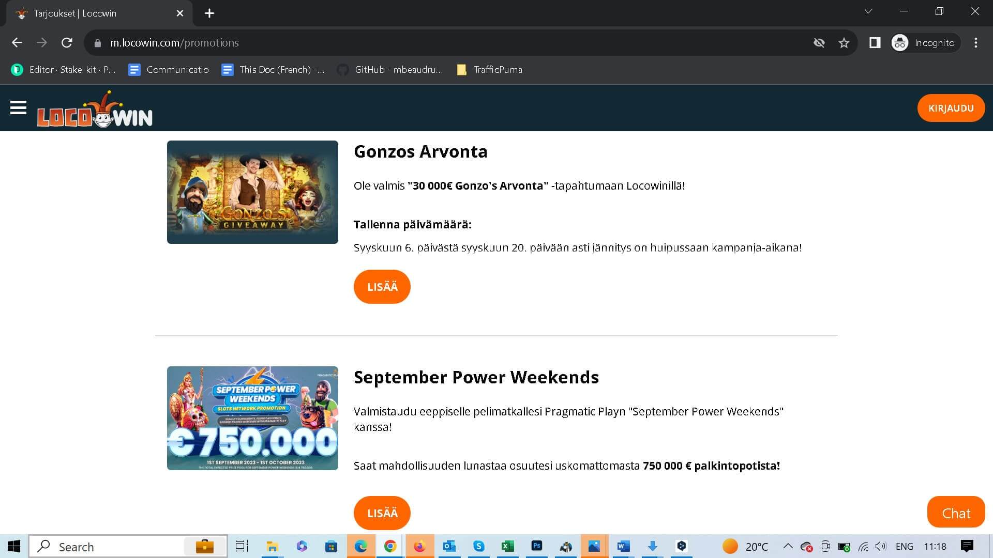View site info via padlock icon

coord(98,43)
